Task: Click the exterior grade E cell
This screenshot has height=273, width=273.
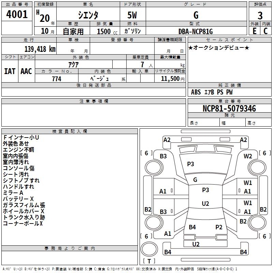Action: pyautogui.click(x=254, y=31)
